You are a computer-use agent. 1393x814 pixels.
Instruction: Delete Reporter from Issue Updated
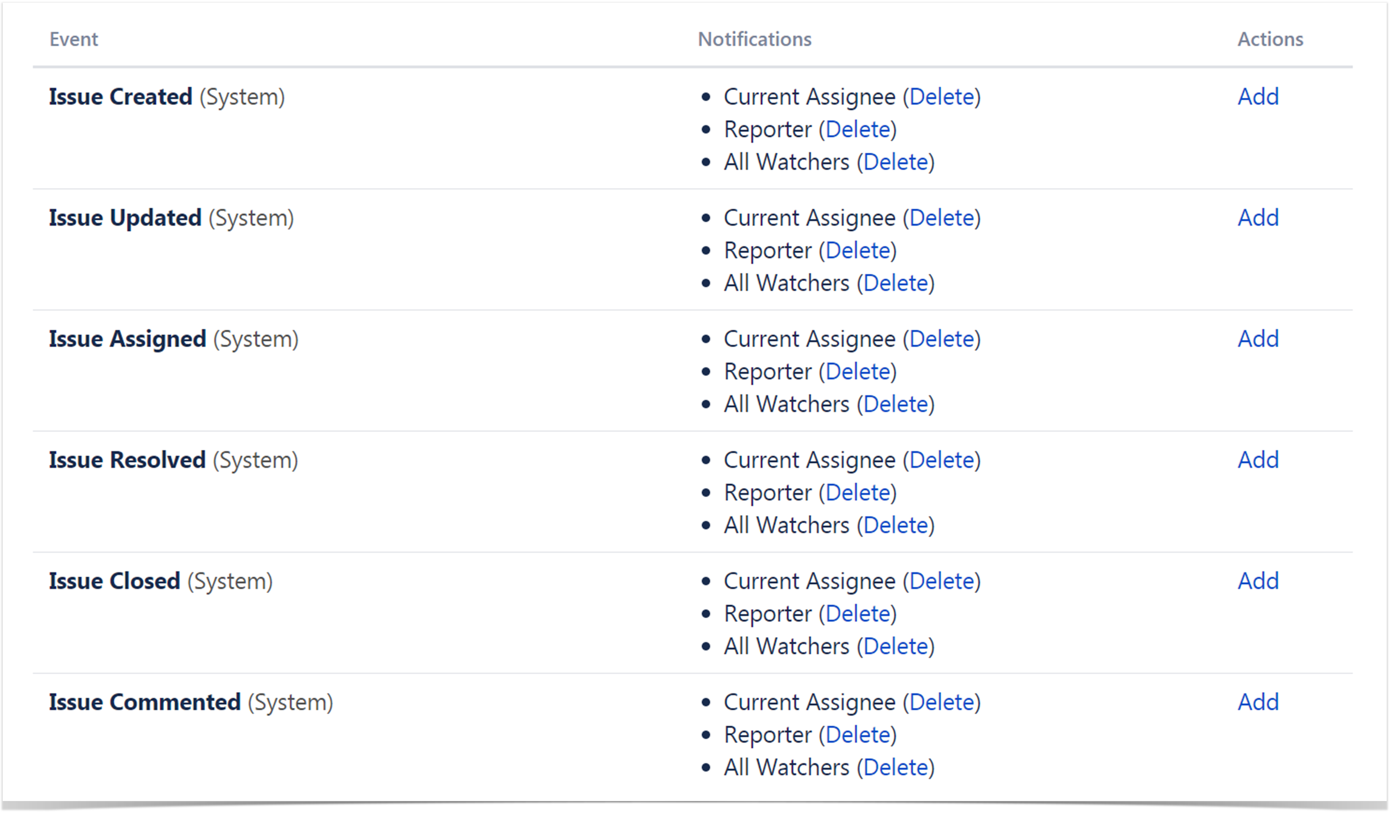point(857,250)
